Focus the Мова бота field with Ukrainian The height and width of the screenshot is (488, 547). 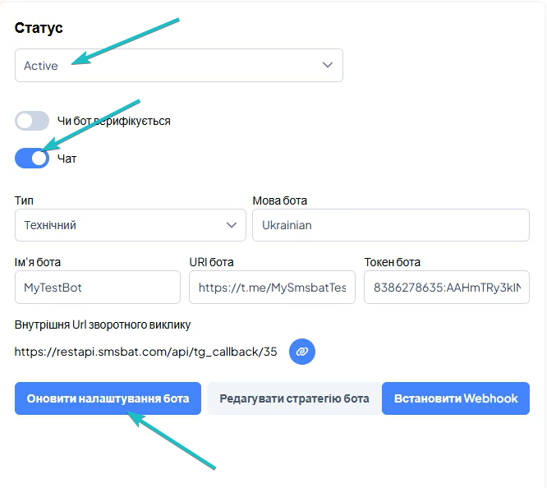coord(390,224)
